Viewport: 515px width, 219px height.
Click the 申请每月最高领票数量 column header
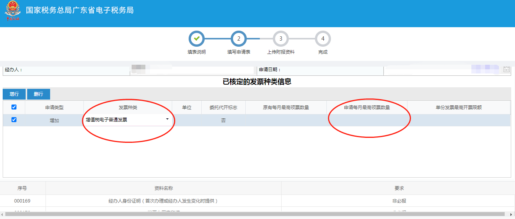tap(367, 108)
